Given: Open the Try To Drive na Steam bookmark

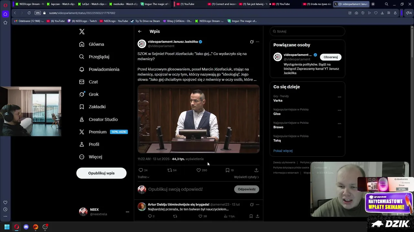Looking at the screenshot, I should (x=145, y=21).
